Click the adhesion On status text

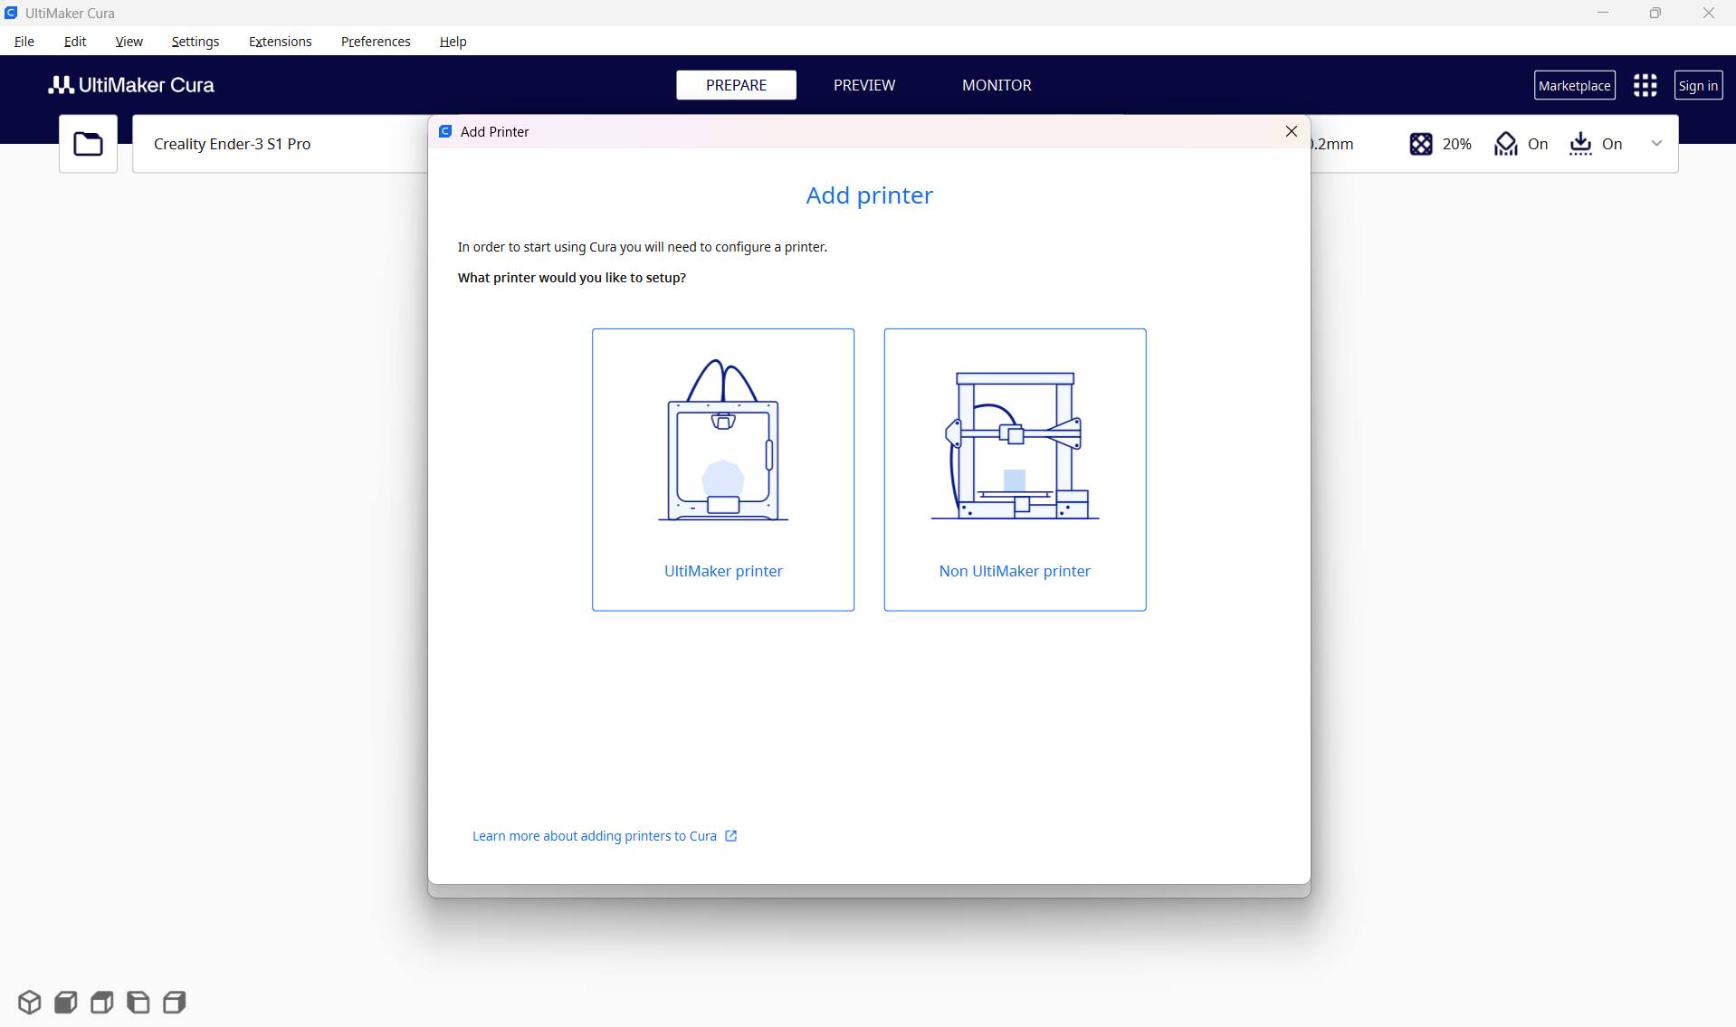pyautogui.click(x=1612, y=144)
